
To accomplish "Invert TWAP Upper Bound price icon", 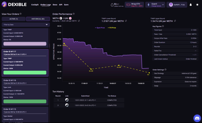I will click(x=175, y=21).
